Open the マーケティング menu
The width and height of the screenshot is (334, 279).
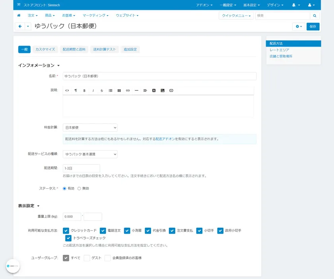pyautogui.click(x=95, y=16)
